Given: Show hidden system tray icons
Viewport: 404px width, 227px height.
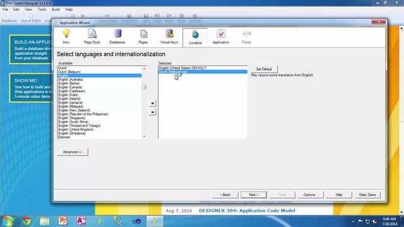Looking at the screenshot, I should coord(353,221).
